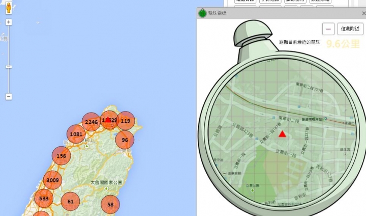
Task: Click the 立農公園 park marker in radar
Action: (x=252, y=190)
